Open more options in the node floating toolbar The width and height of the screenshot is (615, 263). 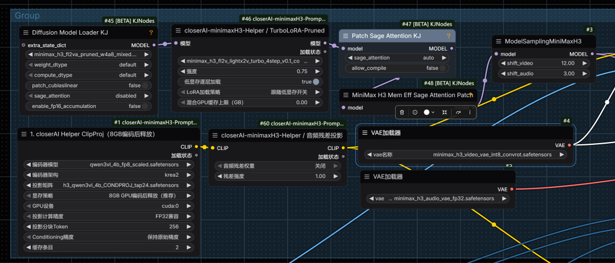coord(470,112)
